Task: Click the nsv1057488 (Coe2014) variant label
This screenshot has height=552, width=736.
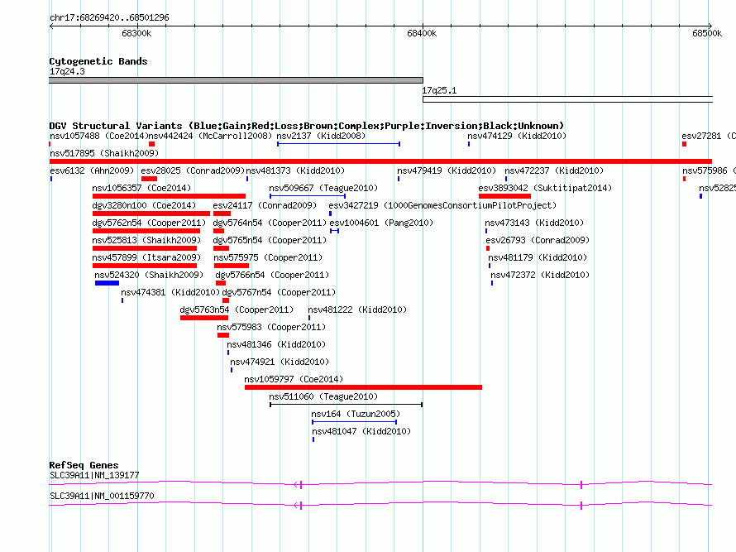Action: pos(98,136)
